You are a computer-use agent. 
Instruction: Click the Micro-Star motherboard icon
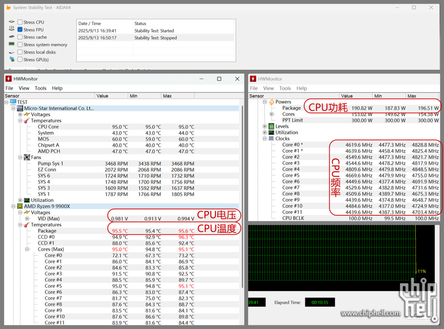point(20,108)
